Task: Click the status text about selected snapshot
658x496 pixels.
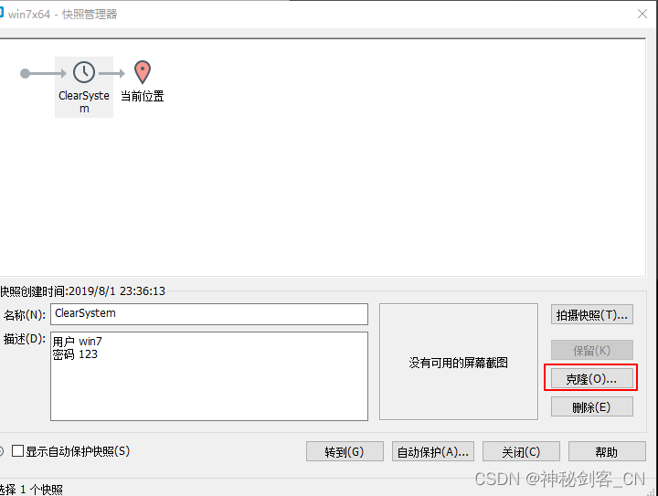Action: [31, 490]
